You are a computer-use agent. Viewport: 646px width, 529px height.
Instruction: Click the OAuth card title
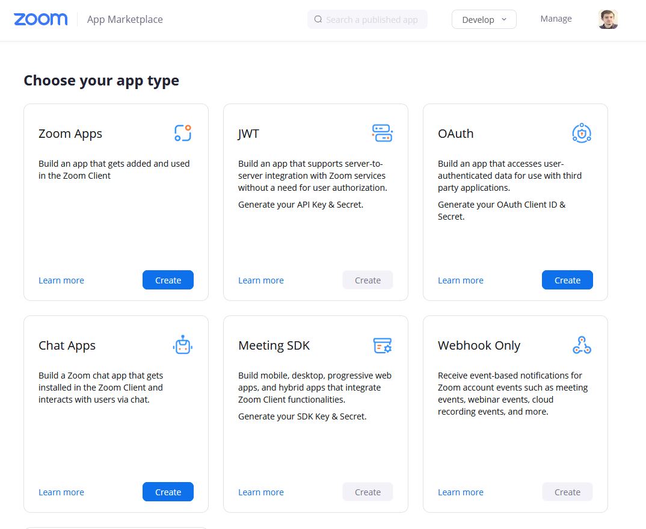pyautogui.click(x=456, y=134)
